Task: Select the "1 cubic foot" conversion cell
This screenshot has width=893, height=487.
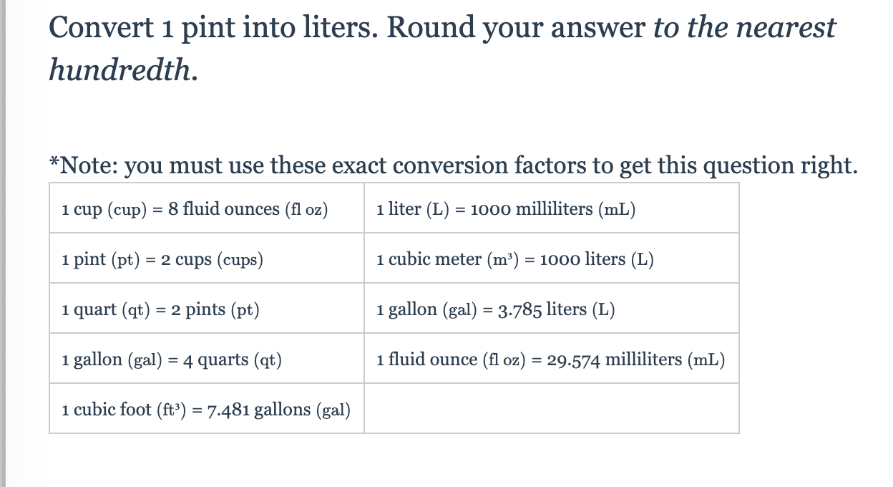Action: click(206, 410)
